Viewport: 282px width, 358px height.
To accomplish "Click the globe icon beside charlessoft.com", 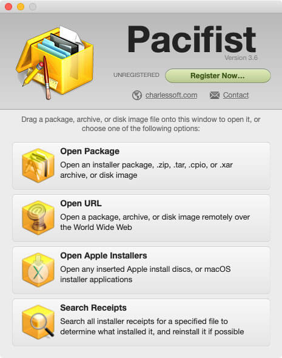I will point(137,95).
